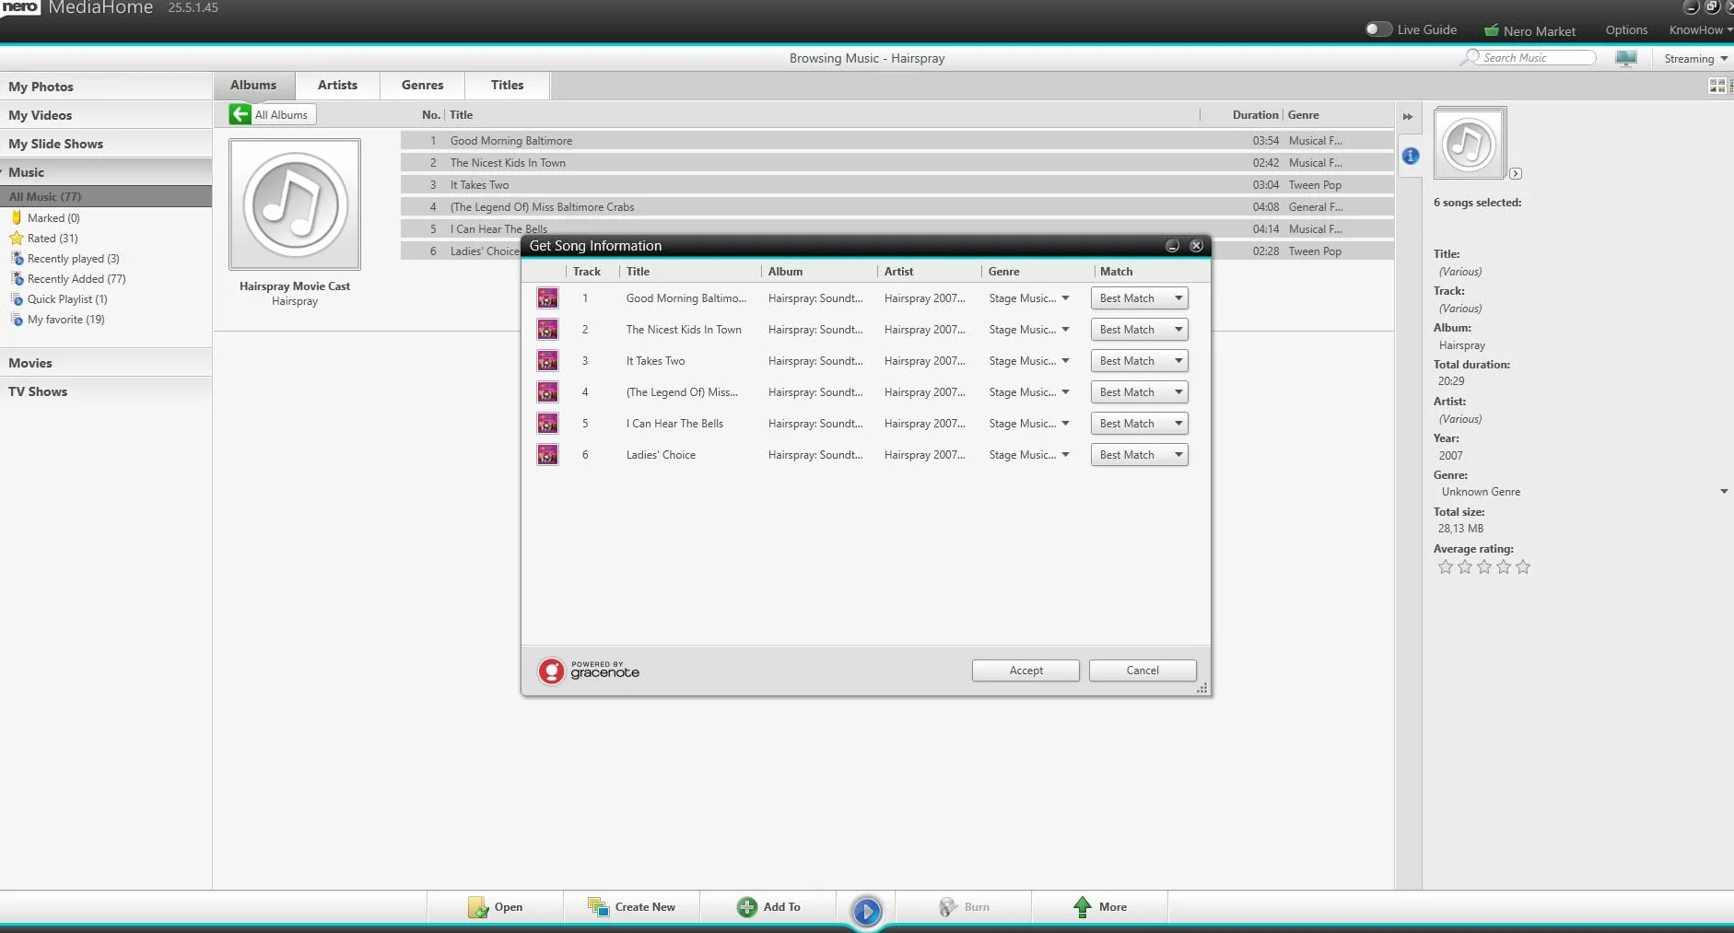Image resolution: width=1734 pixels, height=933 pixels.
Task: Open Match dropdown for Good Morning Baltimore
Action: [x=1140, y=298]
